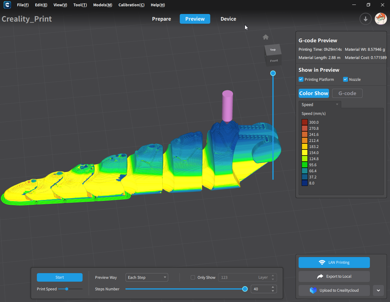390x302 pixels.
Task: Expand more upload options chevron
Action: point(378,290)
